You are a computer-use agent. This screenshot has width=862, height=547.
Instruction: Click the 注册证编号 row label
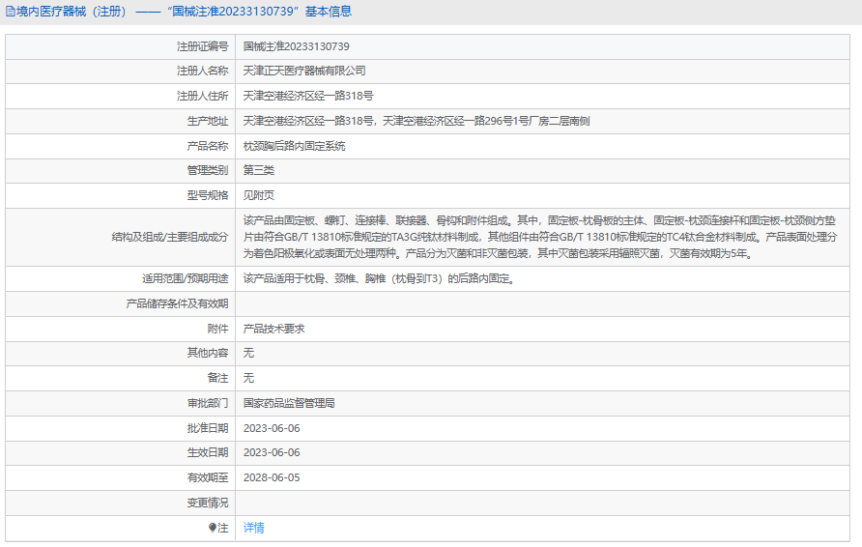tap(202, 46)
